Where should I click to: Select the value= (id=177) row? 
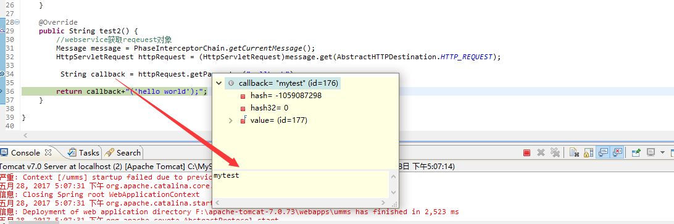click(x=278, y=120)
